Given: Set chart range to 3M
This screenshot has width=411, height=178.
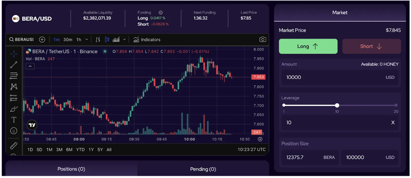Looking at the screenshot, I should point(59,150).
